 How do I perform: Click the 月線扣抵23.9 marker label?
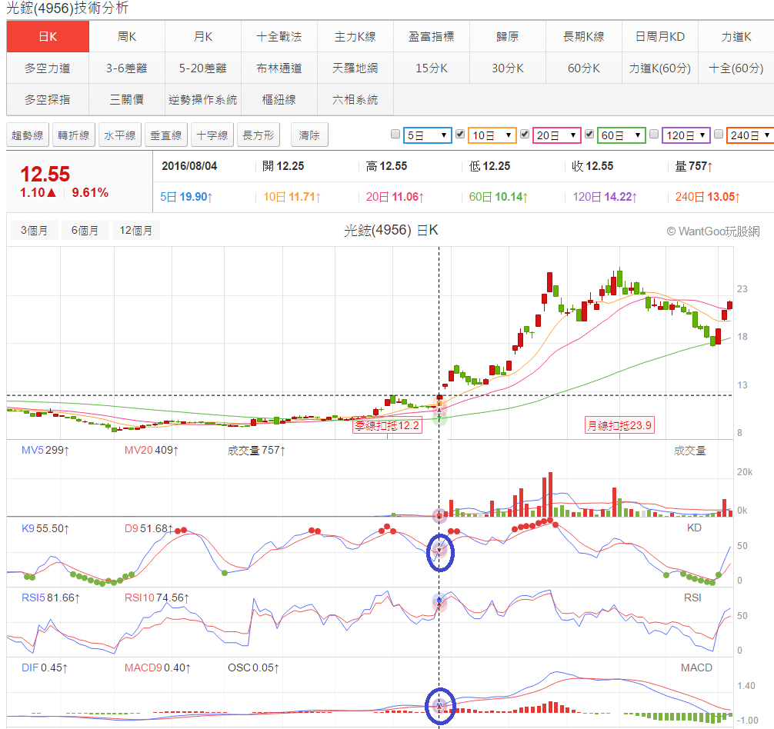tap(619, 425)
